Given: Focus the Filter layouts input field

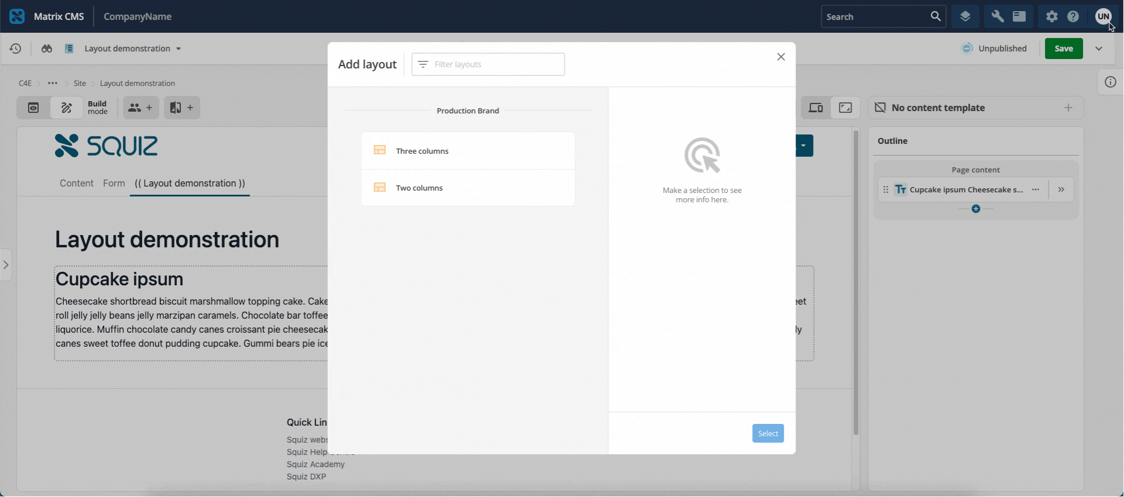Looking at the screenshot, I should 488,64.
